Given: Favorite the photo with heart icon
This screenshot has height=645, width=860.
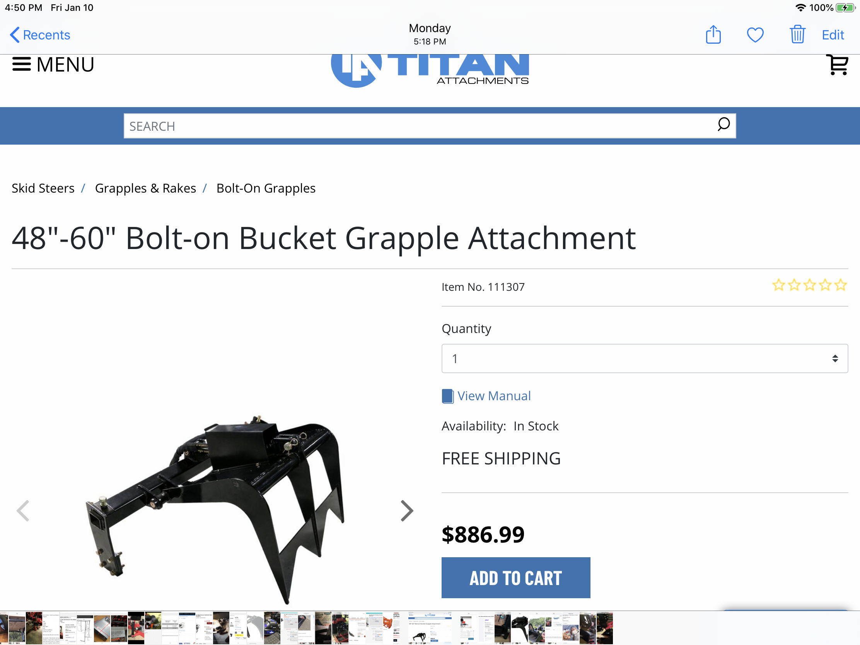Looking at the screenshot, I should (755, 35).
